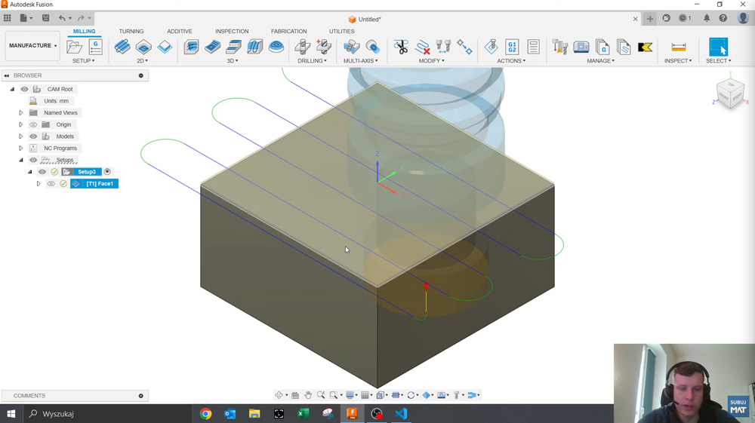The image size is (755, 423).
Task: Switch to the INSPECTION tab
Action: 232,31
